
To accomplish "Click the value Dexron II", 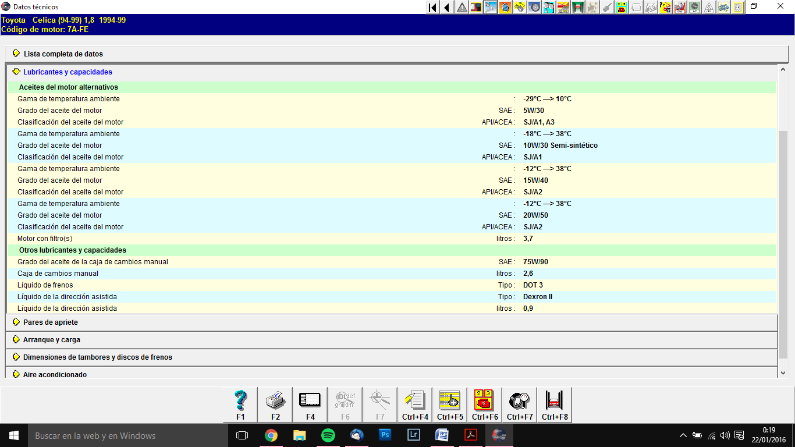I will click(x=538, y=297).
